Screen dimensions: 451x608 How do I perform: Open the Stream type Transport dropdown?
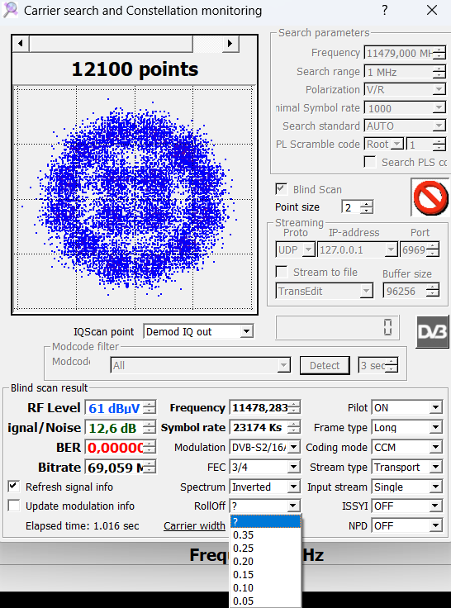point(436,467)
